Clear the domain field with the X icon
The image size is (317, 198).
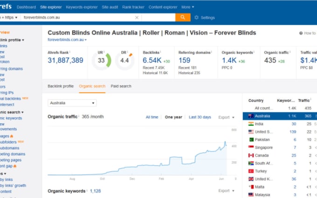click(x=137, y=18)
